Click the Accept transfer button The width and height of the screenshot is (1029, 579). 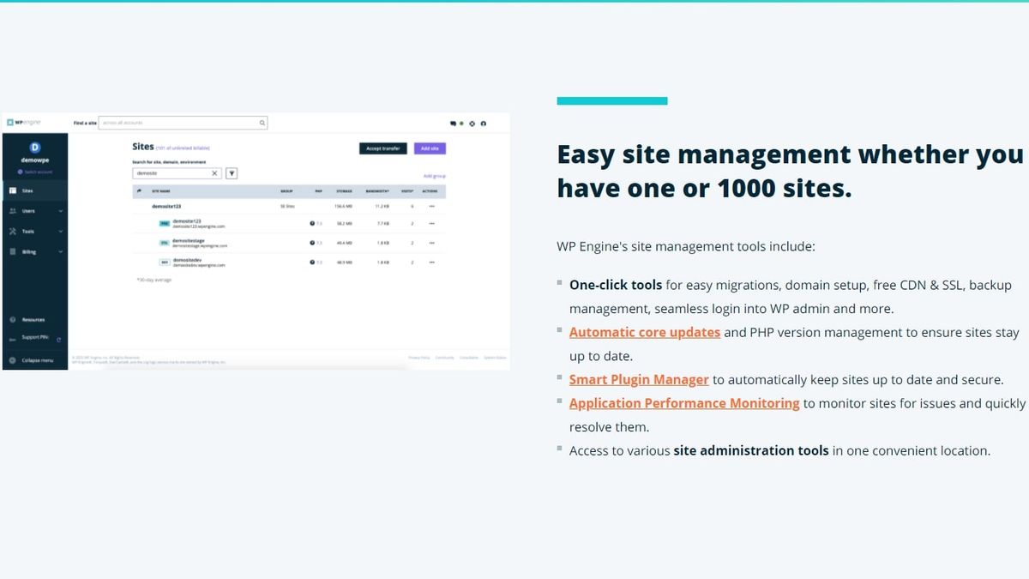(x=383, y=148)
